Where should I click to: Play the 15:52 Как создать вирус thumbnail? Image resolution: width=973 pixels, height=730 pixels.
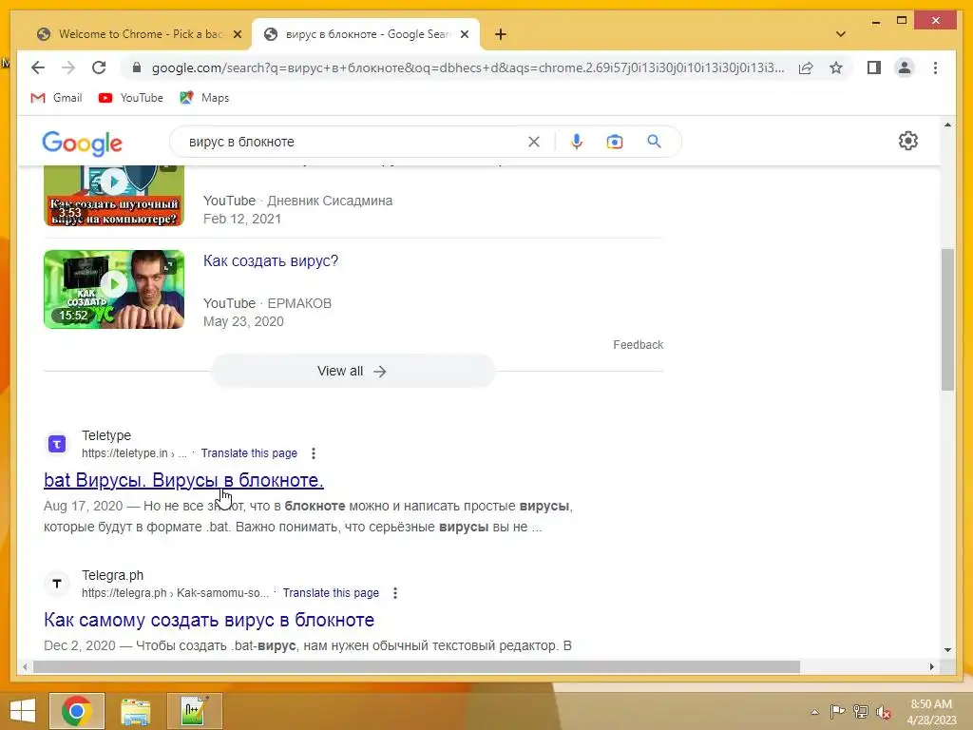point(114,289)
